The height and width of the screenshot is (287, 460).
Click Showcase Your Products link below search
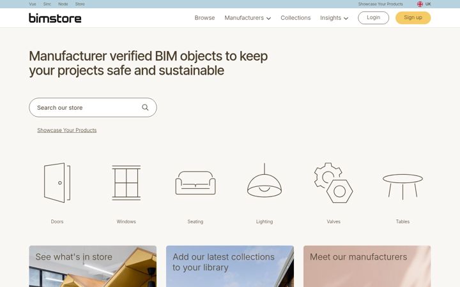pyautogui.click(x=67, y=130)
